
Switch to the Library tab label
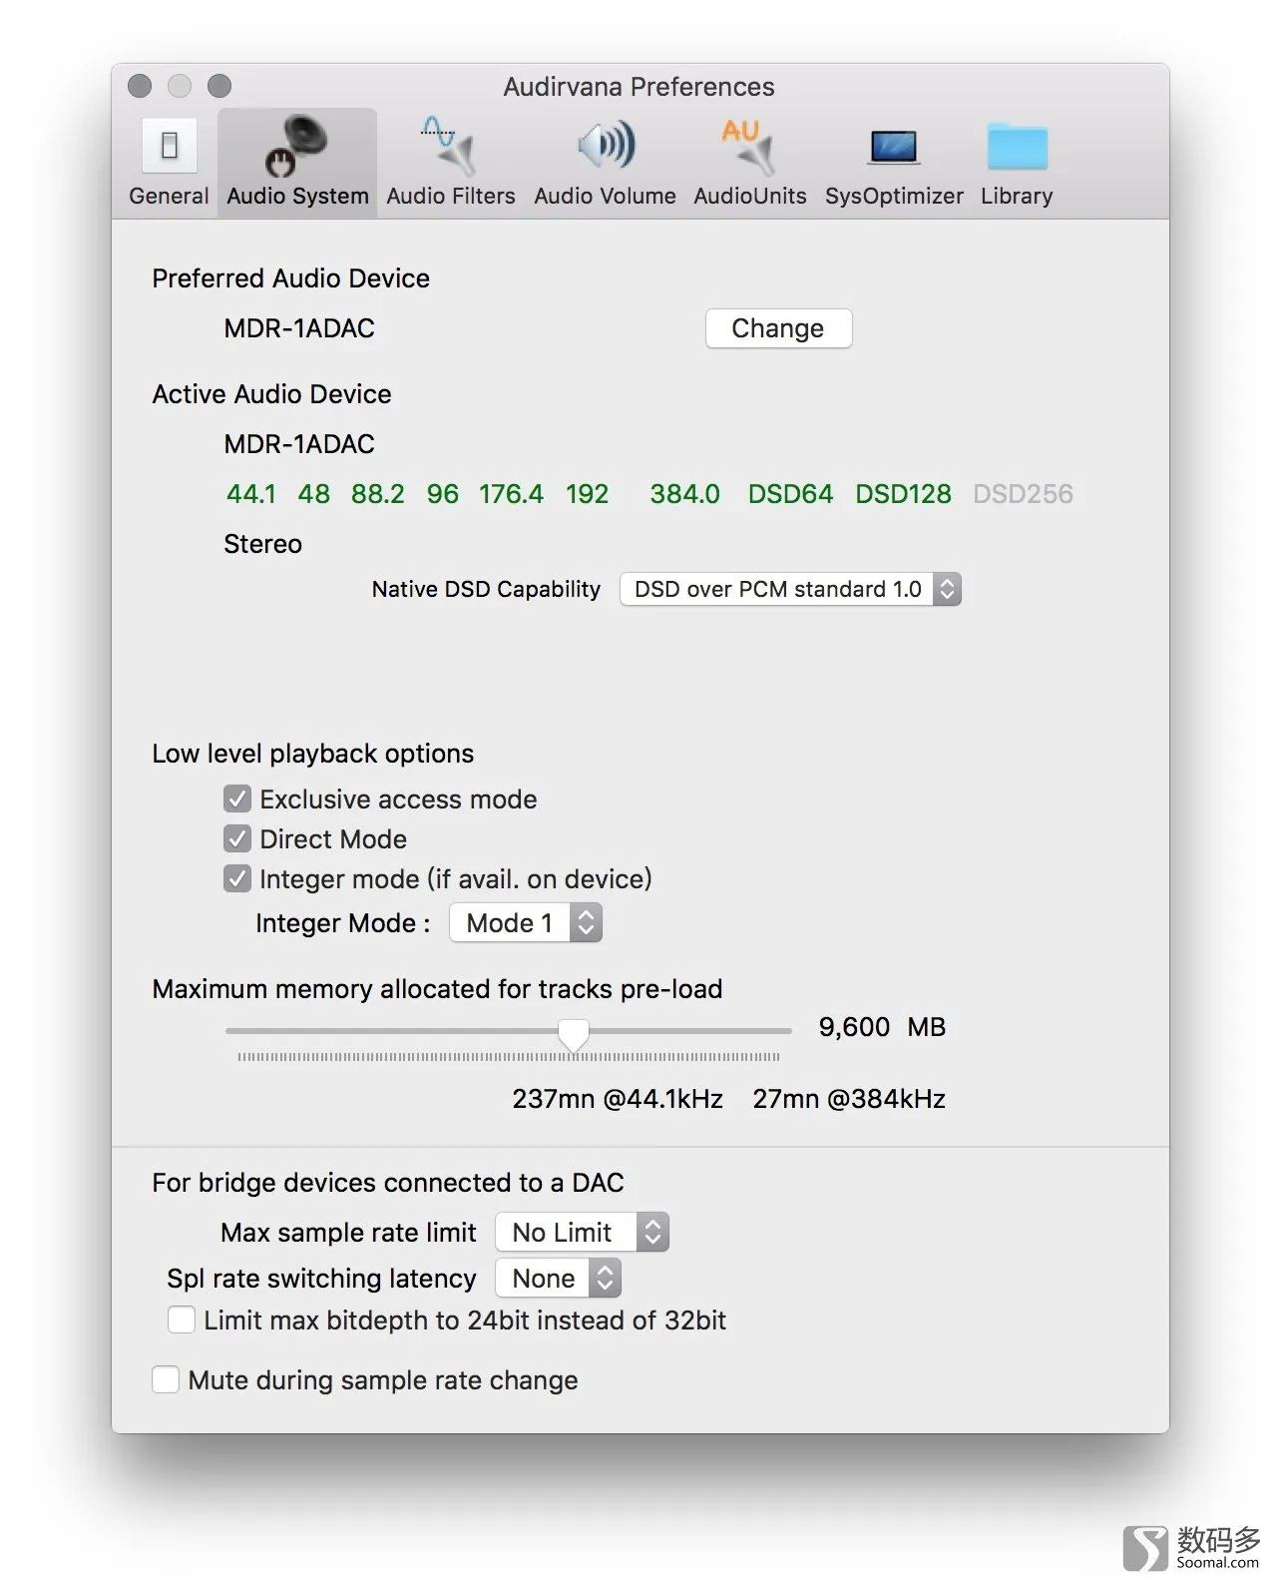tap(1017, 196)
